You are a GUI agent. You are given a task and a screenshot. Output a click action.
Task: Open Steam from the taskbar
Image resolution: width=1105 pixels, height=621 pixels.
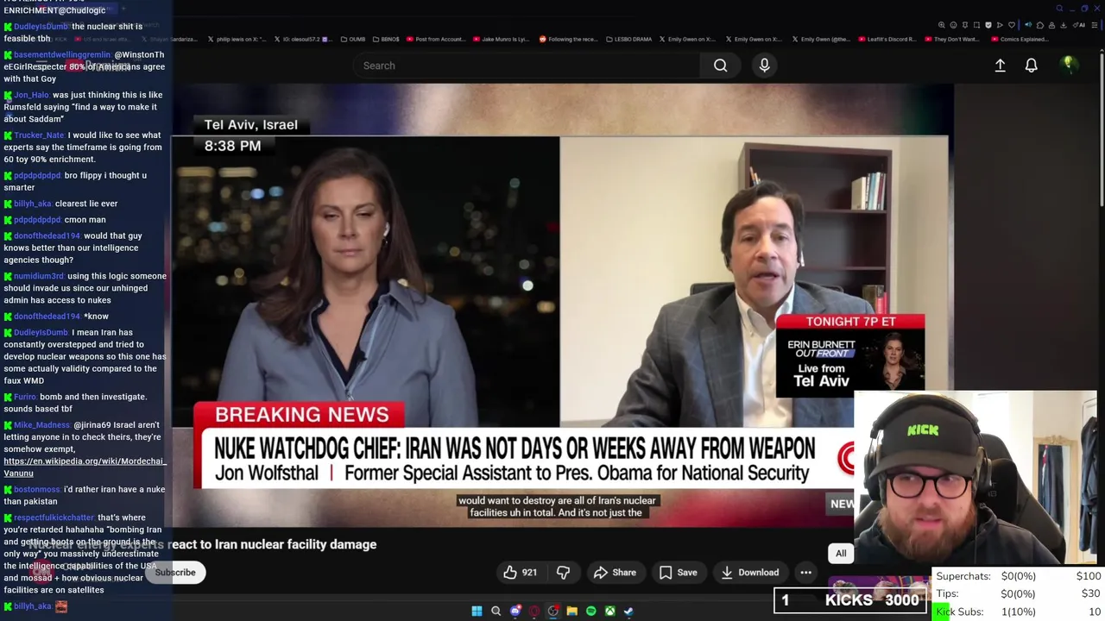[x=628, y=611]
